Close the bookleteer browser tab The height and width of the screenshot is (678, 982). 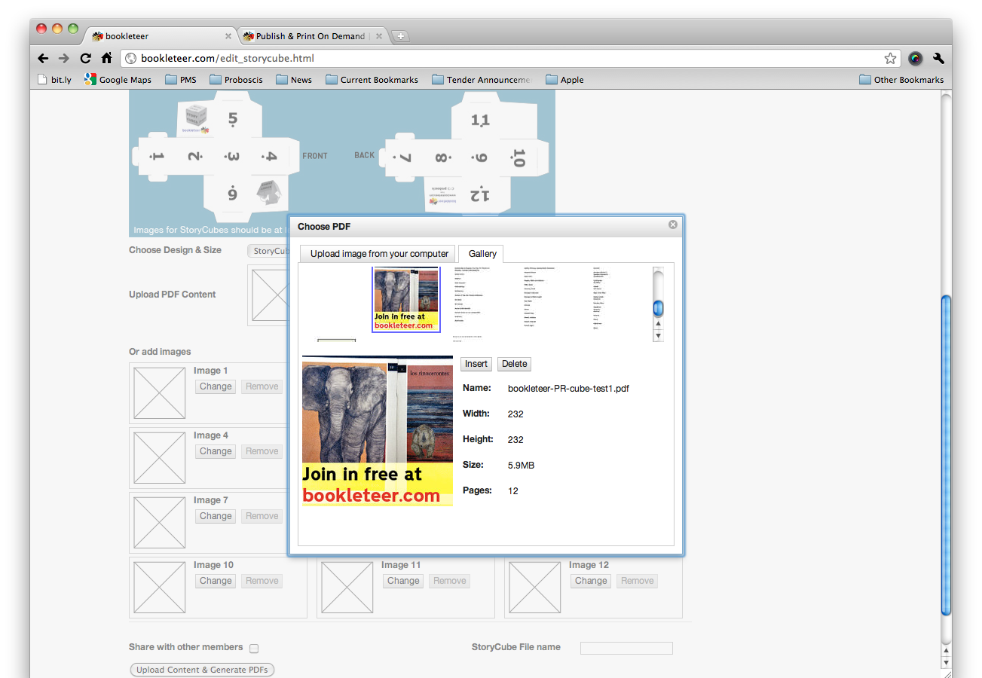tap(228, 36)
